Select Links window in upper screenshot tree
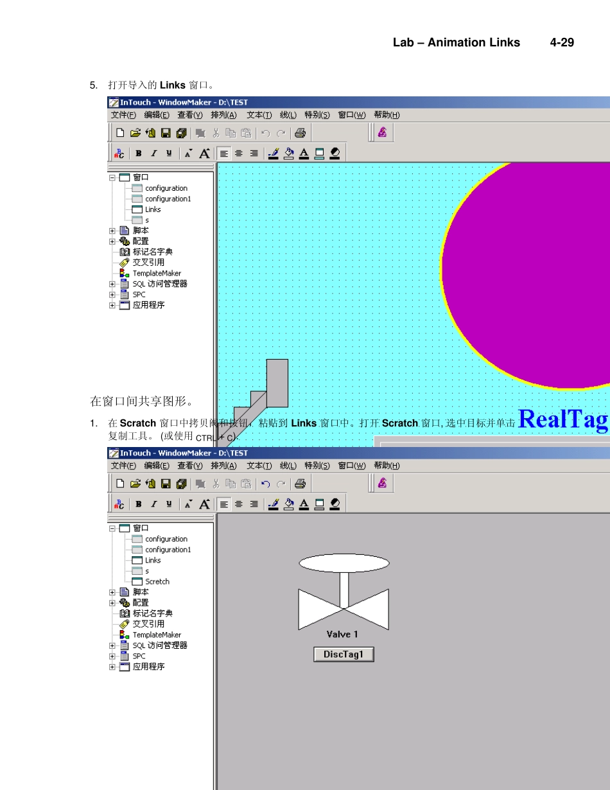The image size is (610, 790). coord(153,209)
